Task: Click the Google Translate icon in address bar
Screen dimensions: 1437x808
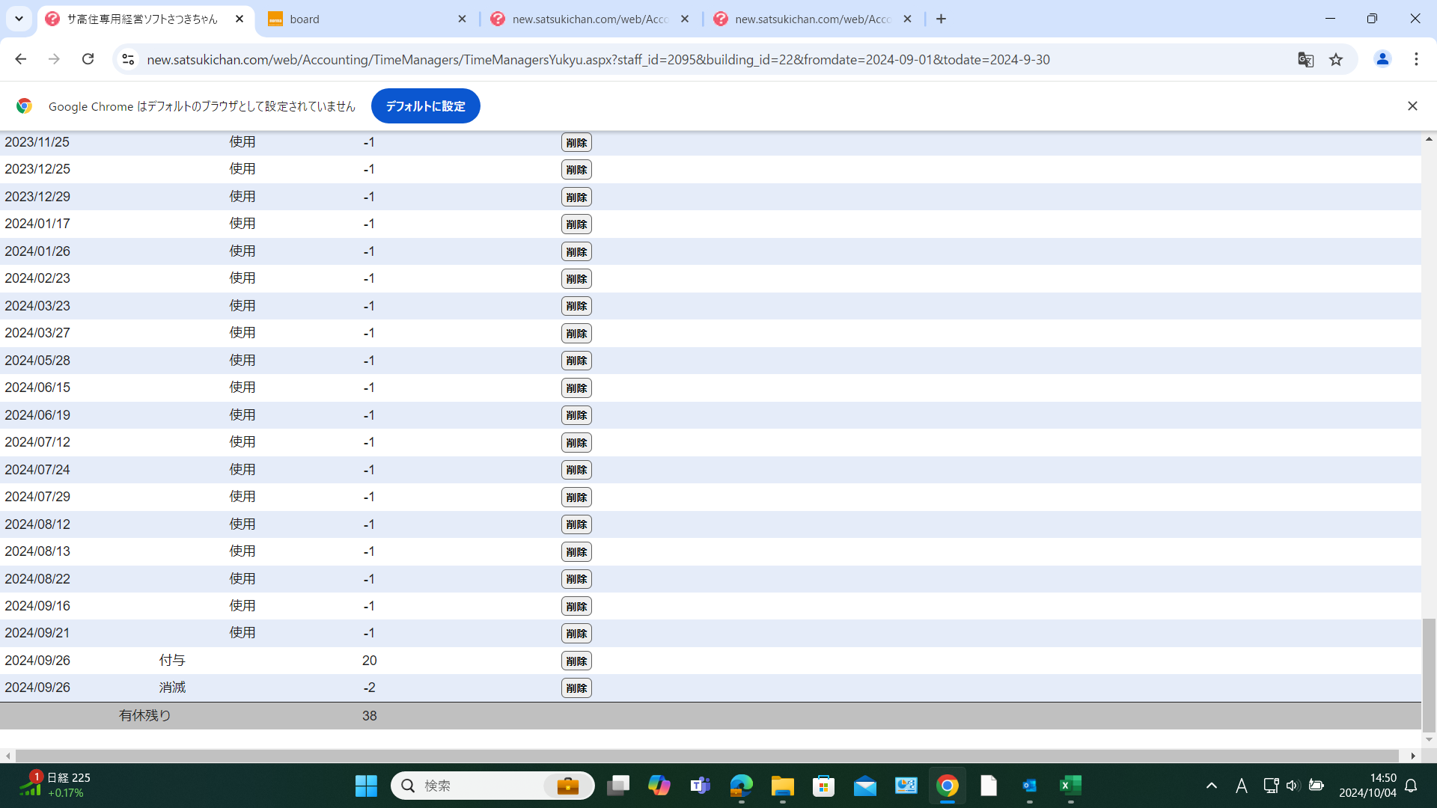Action: pyautogui.click(x=1305, y=60)
